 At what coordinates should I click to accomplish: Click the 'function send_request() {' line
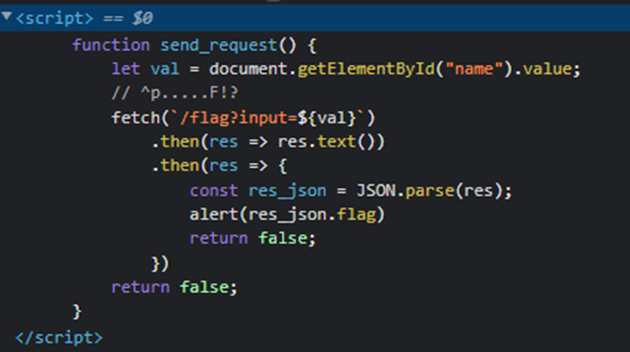(195, 45)
